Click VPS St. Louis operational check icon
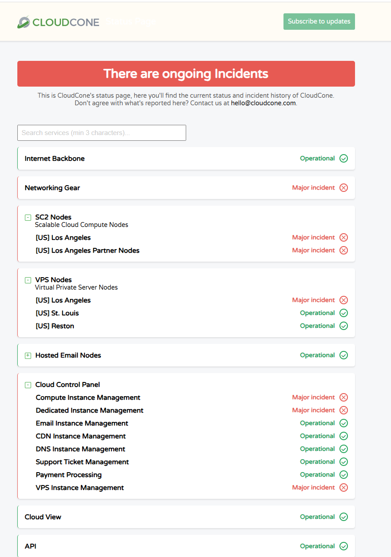 point(343,313)
